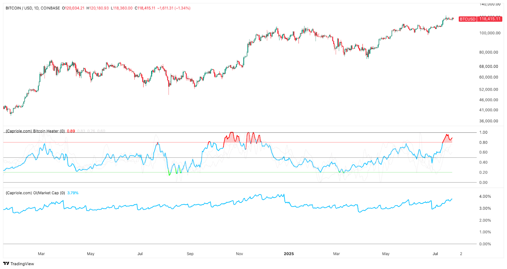Click the TradingView logo icon
Screen dimensions: 507x269
tap(6, 264)
